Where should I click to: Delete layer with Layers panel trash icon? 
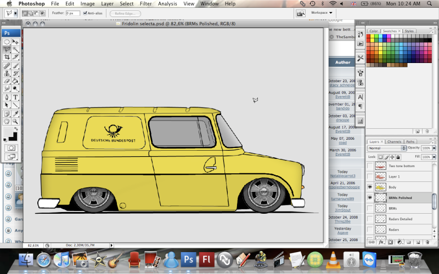(x=427, y=242)
